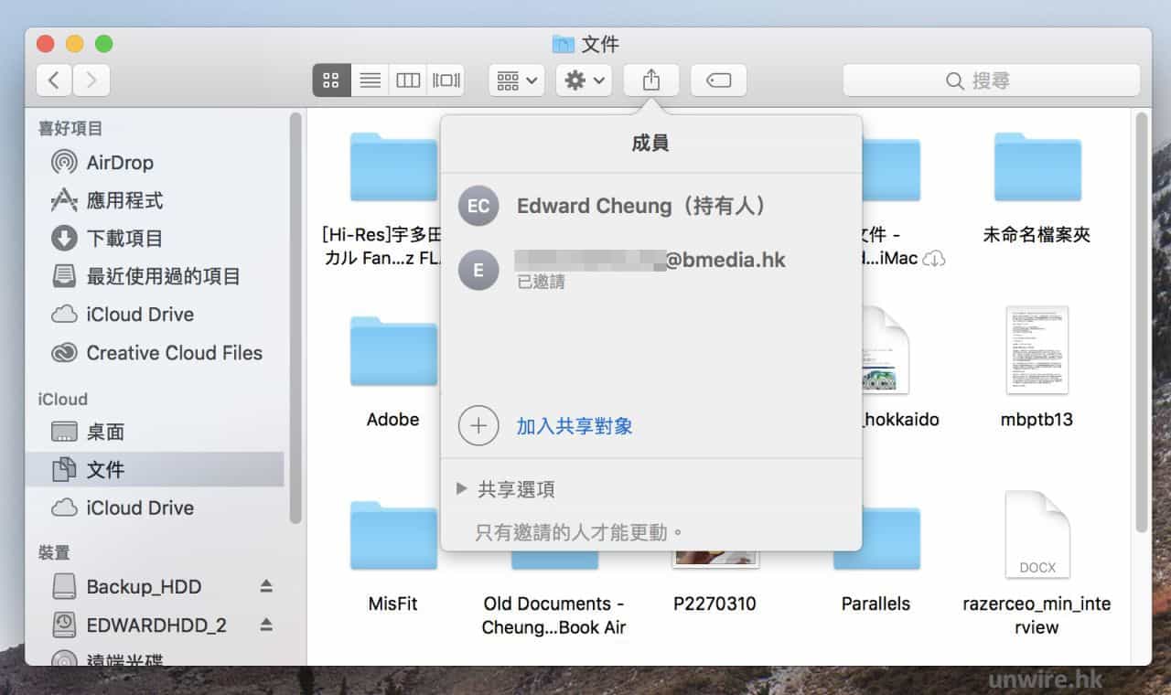Open the gear action menu
The width and height of the screenshot is (1171, 695).
(584, 80)
